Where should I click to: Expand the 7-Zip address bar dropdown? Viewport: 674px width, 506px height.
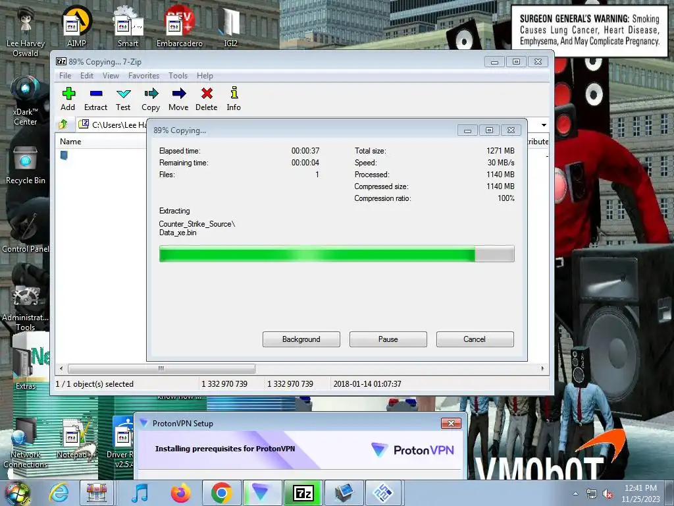coord(544,125)
